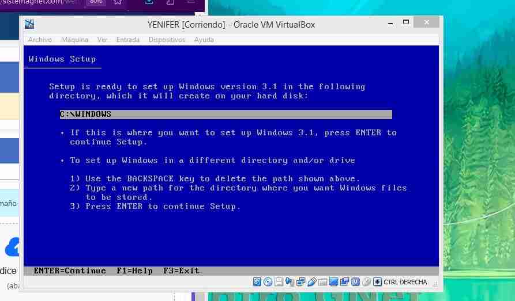Click the floppy disk status icon
515x301 pixels.
click(x=279, y=282)
